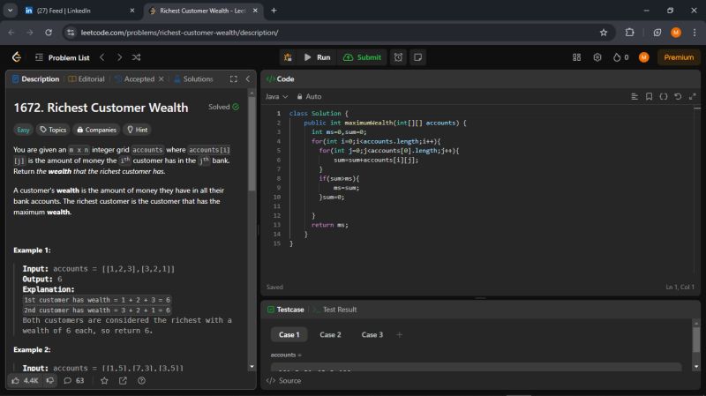
Task: Toggle the Auto lock option
Action: point(309,96)
